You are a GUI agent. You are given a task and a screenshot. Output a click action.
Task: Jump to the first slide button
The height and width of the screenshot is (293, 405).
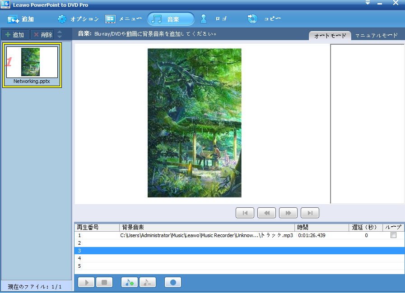click(x=245, y=213)
